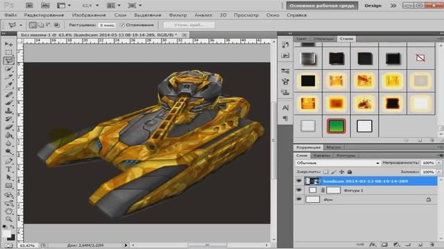Select the Quick Selection tool

[x=9, y=69]
